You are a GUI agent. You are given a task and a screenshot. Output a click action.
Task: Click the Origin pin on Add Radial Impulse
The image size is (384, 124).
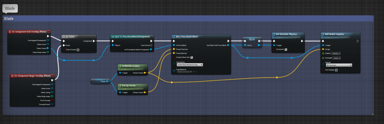pos(323,49)
